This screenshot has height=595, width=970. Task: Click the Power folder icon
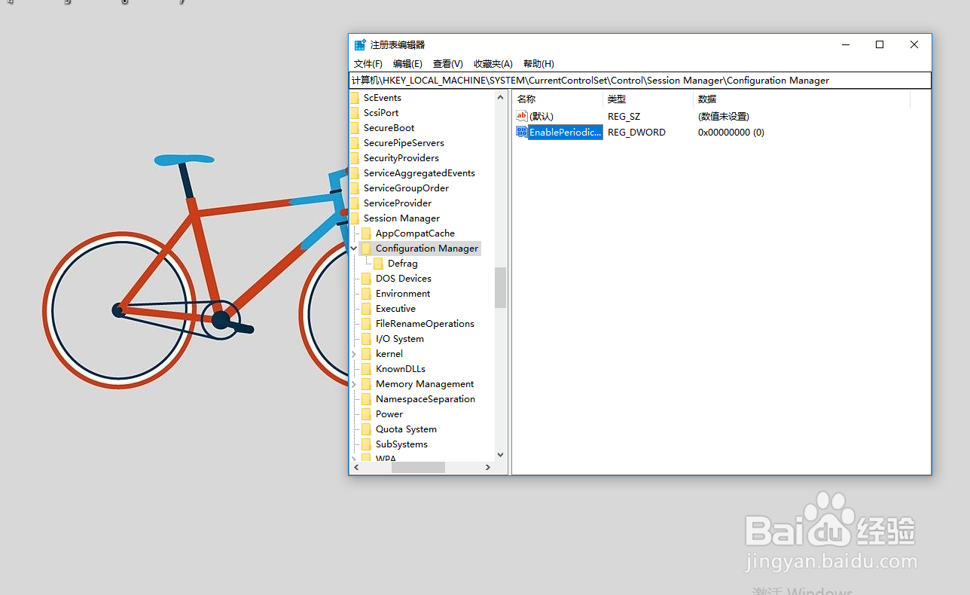[x=367, y=414]
